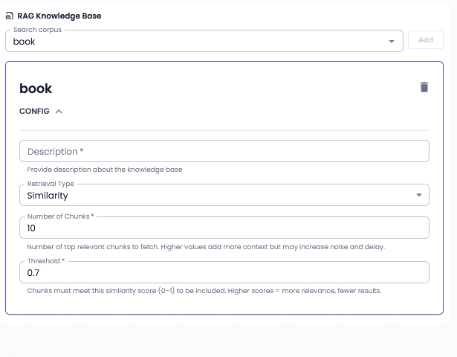Collapse the CONFIG section chevron

pos(59,112)
